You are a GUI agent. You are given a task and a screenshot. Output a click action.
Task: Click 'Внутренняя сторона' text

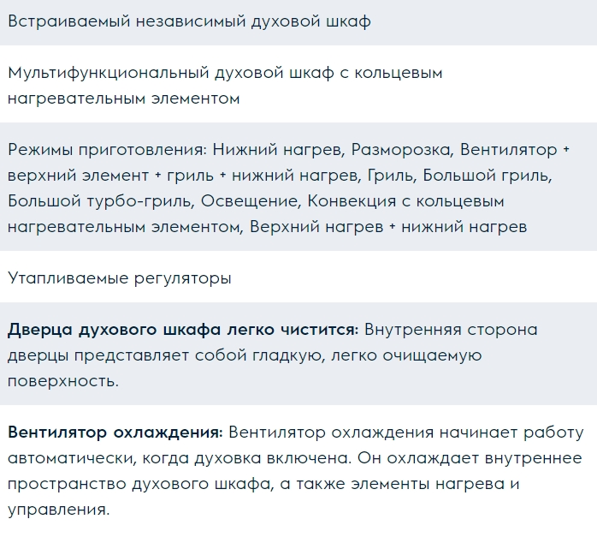[451, 329]
